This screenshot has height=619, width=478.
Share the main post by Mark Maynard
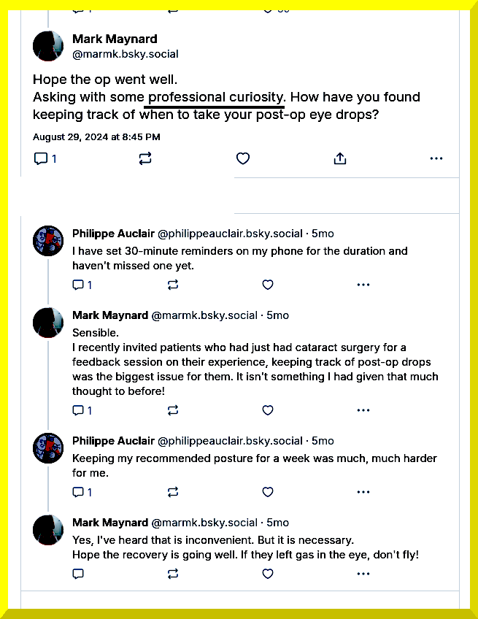[339, 158]
